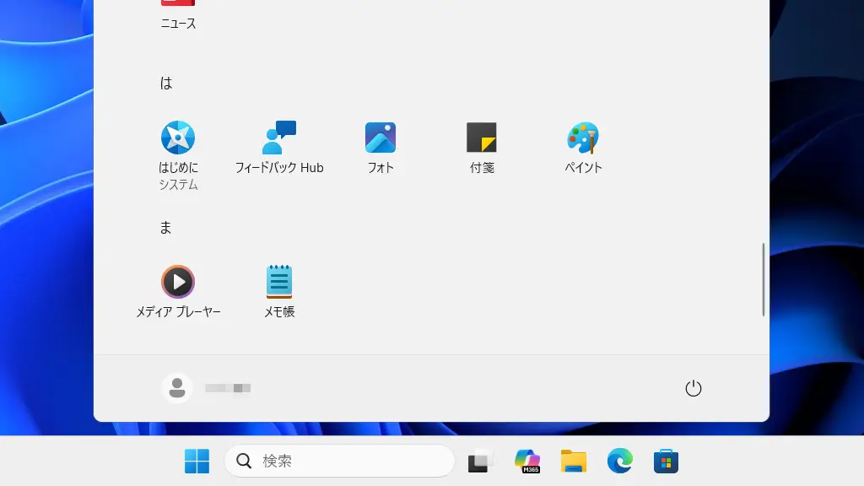Open File Explorer from taskbar

click(x=574, y=461)
